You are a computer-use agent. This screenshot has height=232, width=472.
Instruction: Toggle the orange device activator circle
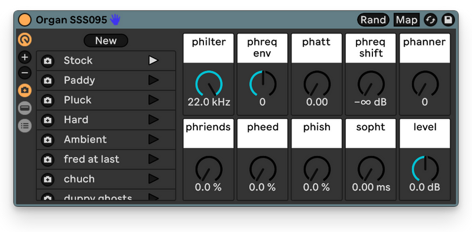[25, 20]
